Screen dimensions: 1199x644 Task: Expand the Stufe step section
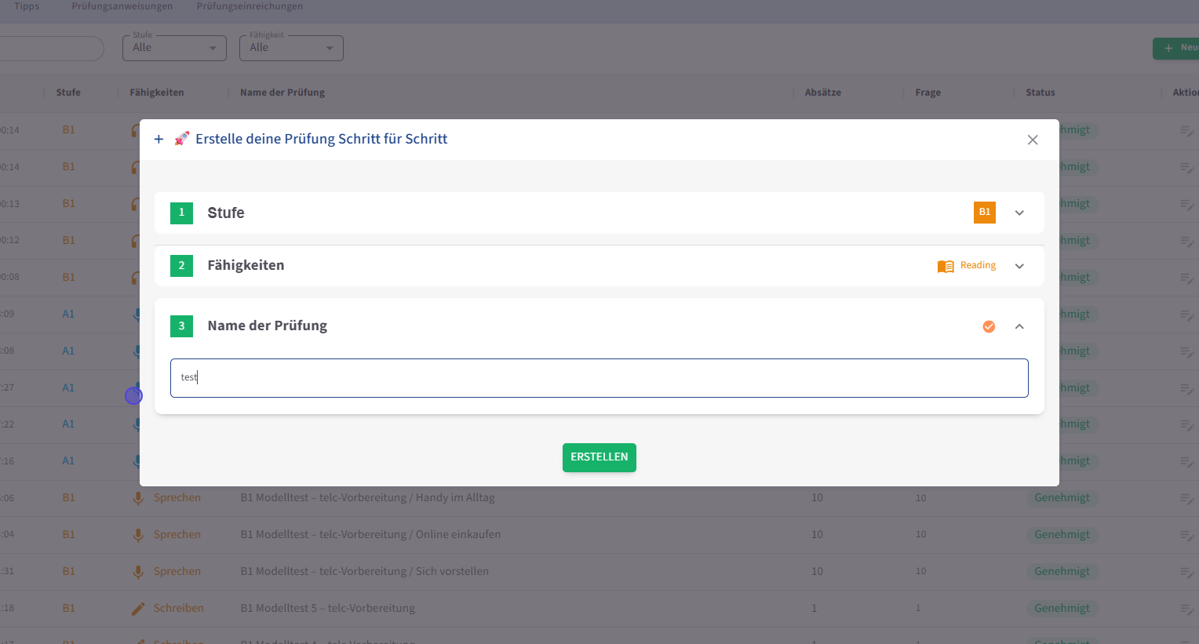pos(1019,213)
